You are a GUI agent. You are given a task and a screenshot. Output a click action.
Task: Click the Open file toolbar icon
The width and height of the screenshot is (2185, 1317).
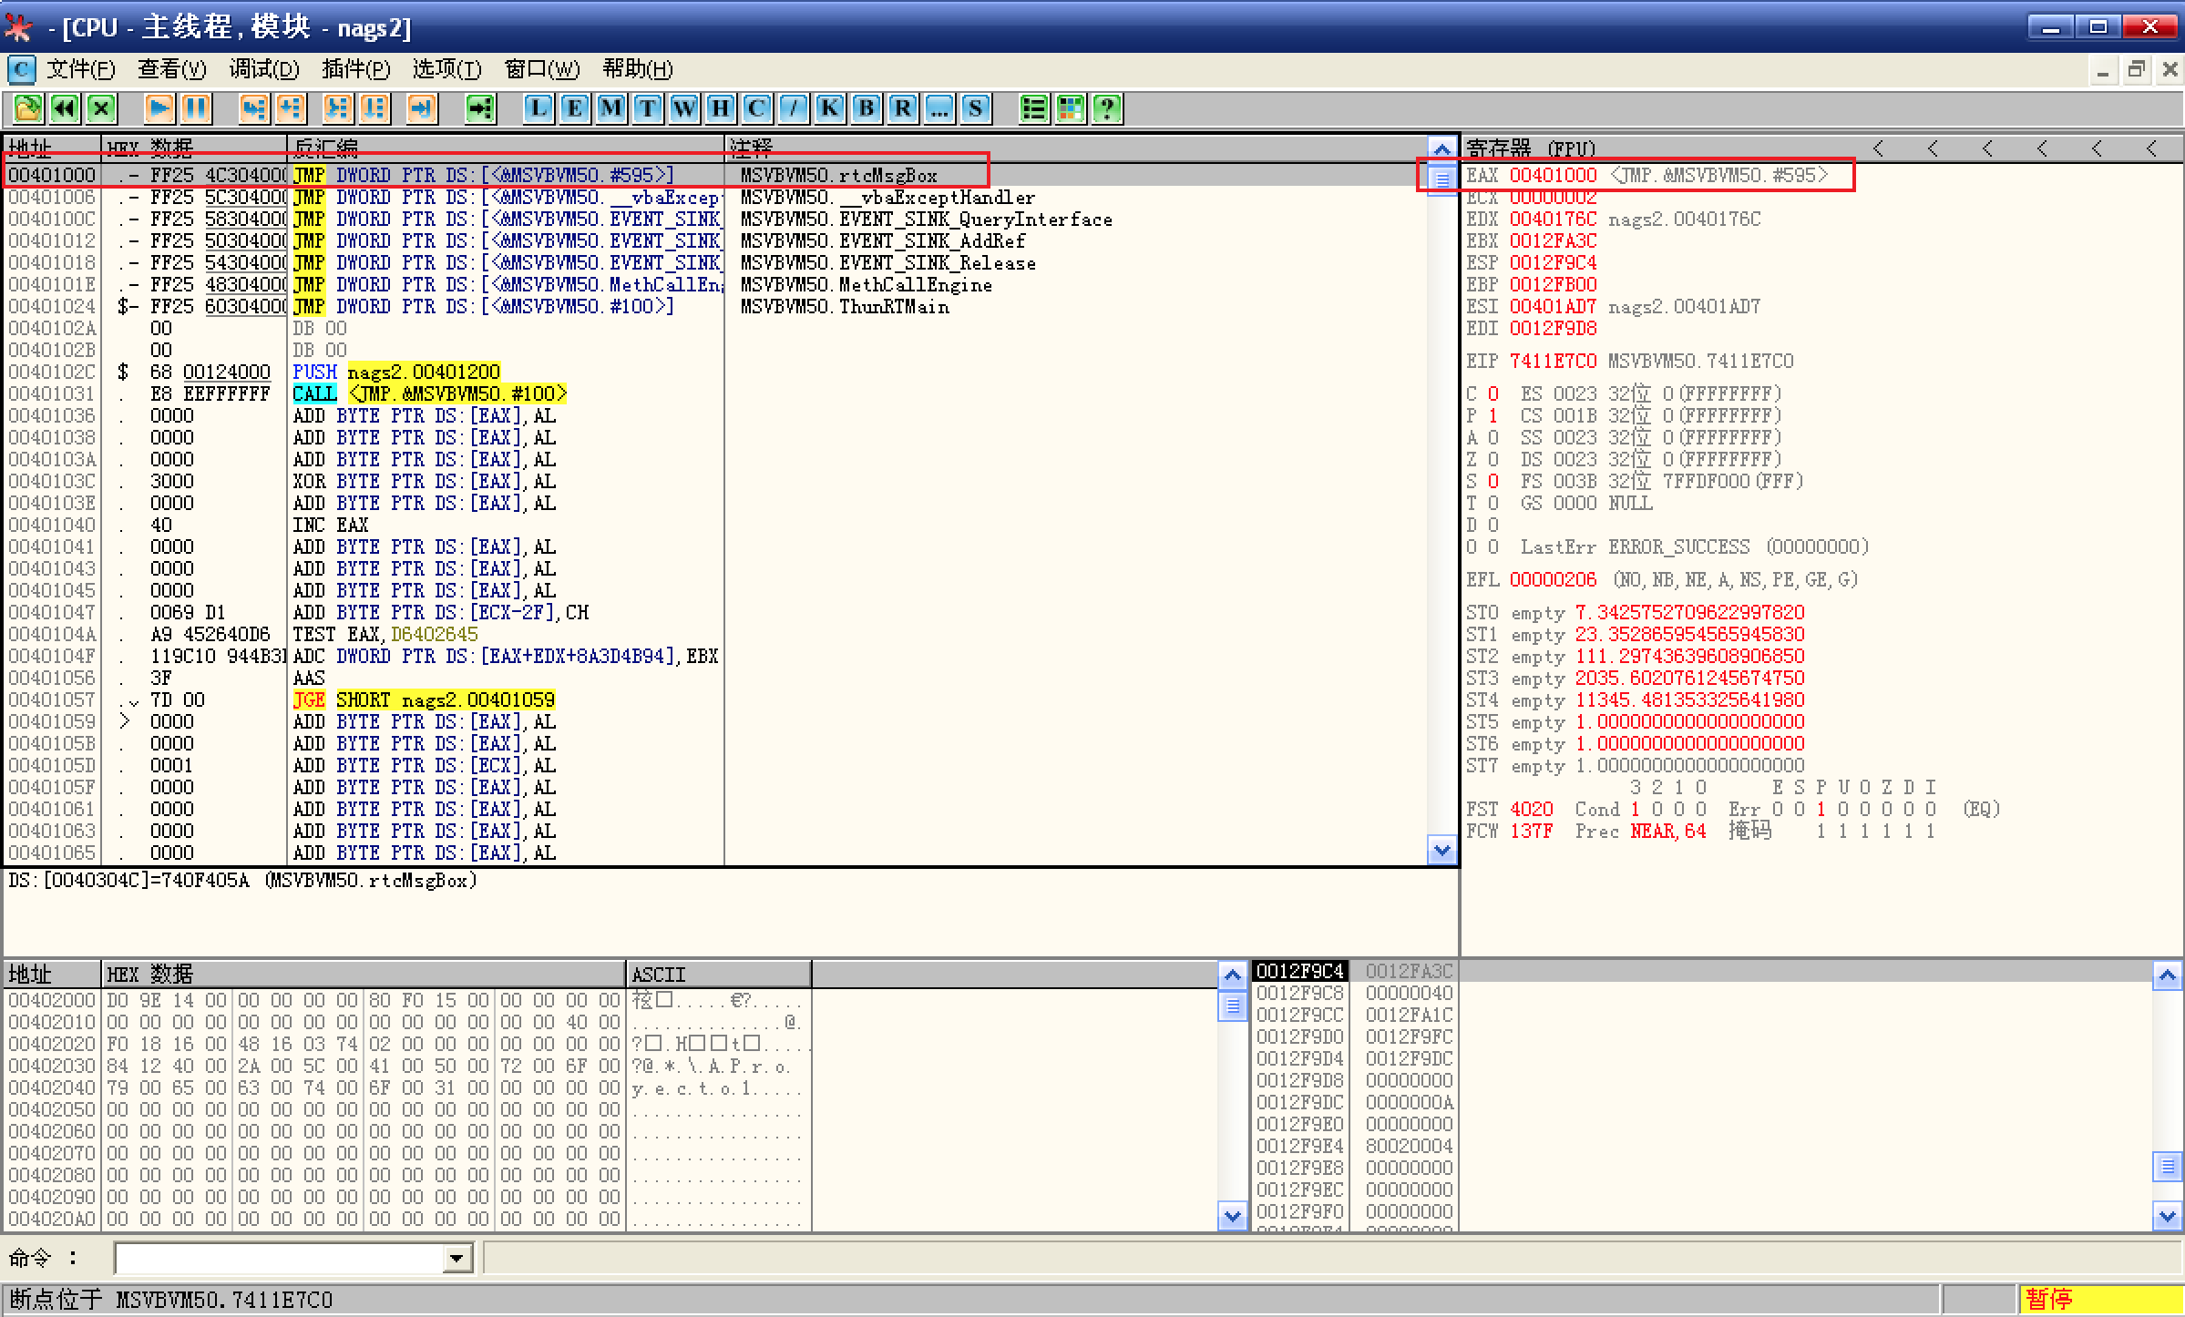[27, 109]
